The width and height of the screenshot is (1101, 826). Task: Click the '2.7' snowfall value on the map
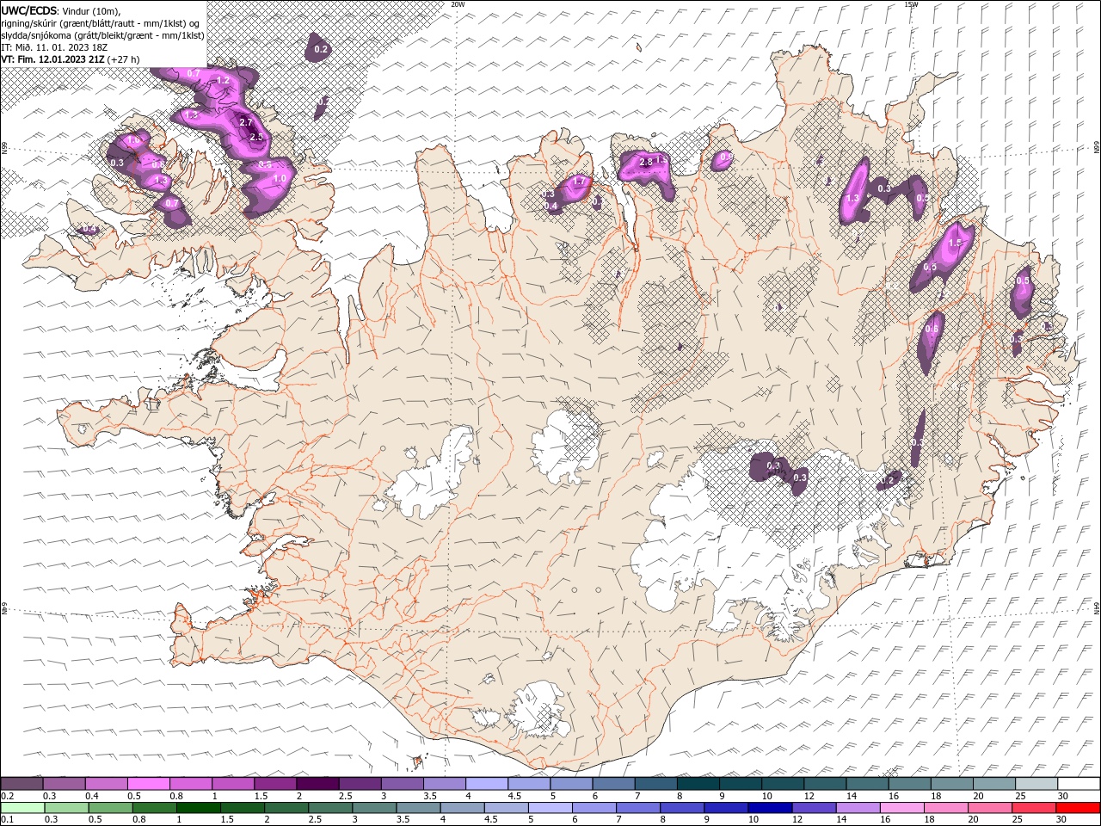tap(245, 123)
